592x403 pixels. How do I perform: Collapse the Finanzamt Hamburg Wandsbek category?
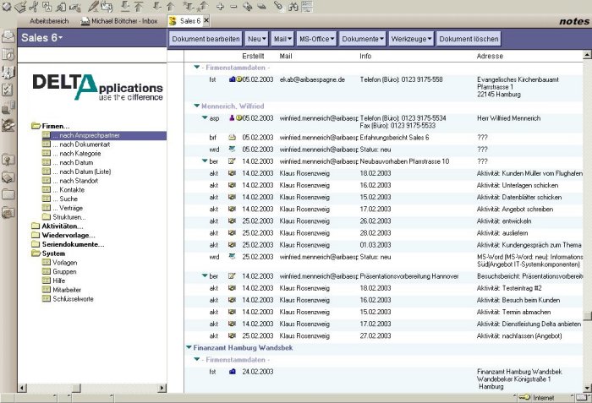[x=188, y=347]
